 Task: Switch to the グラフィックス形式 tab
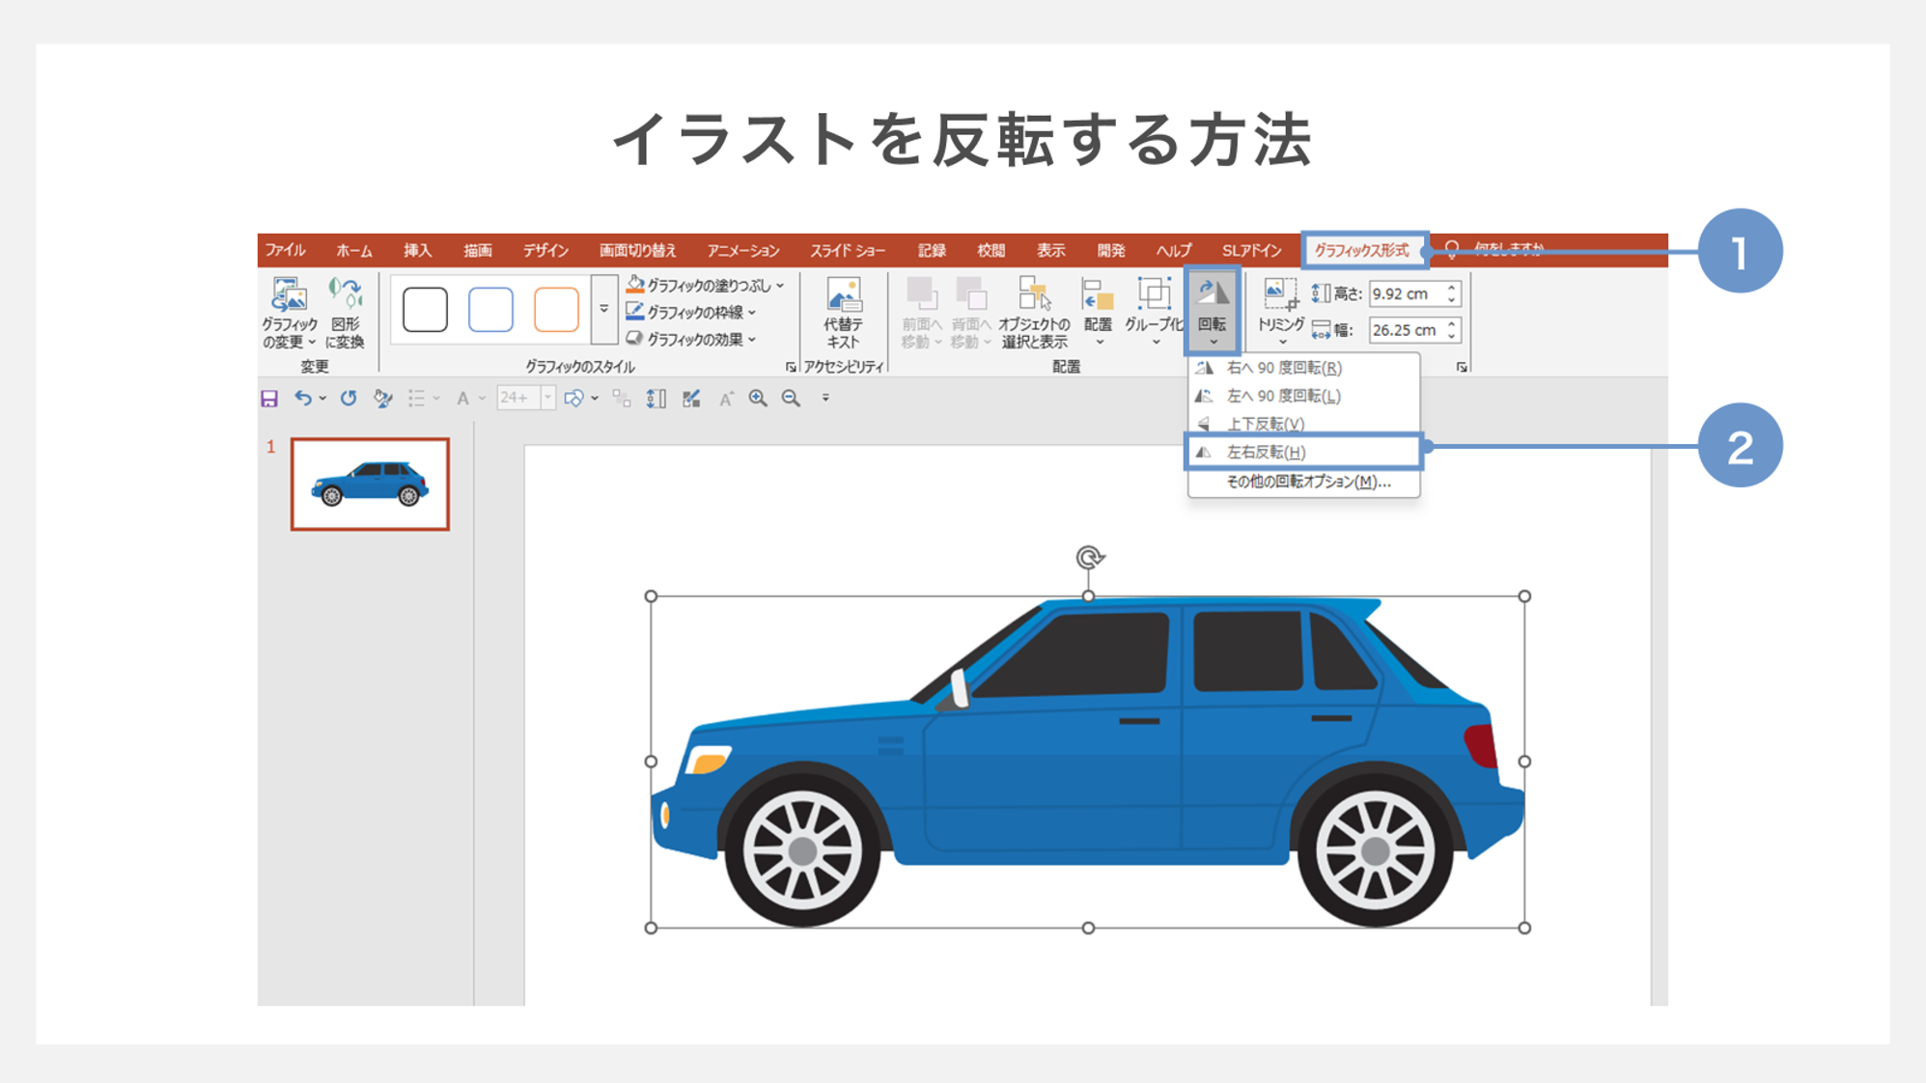point(1362,250)
